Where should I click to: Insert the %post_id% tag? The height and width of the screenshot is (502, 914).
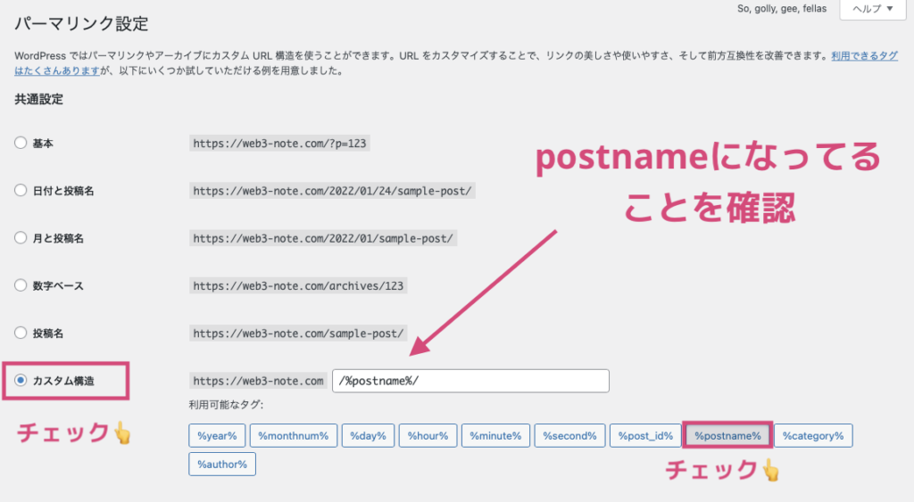point(645,436)
